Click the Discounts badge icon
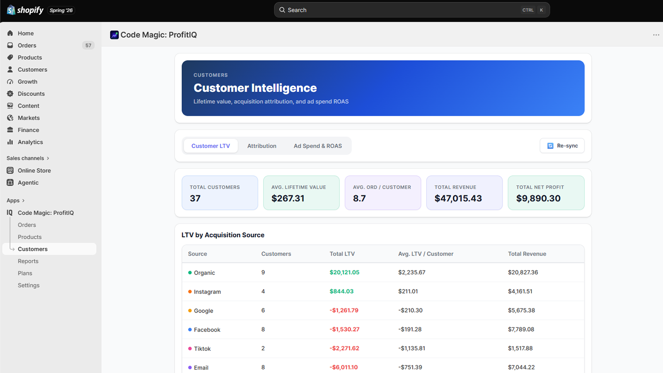 (10, 94)
